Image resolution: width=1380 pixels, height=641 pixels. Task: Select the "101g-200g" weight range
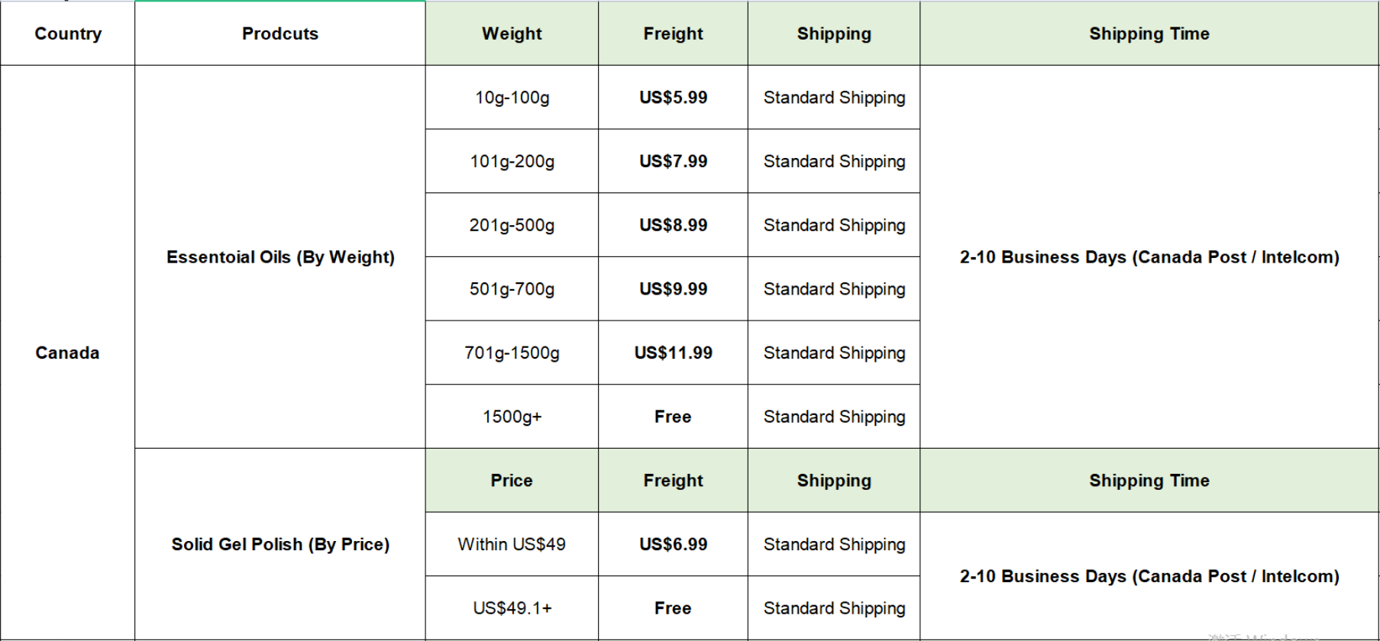coord(512,162)
